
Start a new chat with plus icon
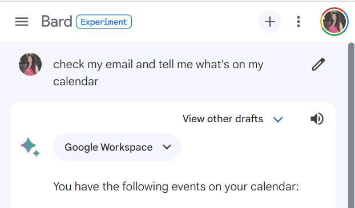(x=270, y=22)
